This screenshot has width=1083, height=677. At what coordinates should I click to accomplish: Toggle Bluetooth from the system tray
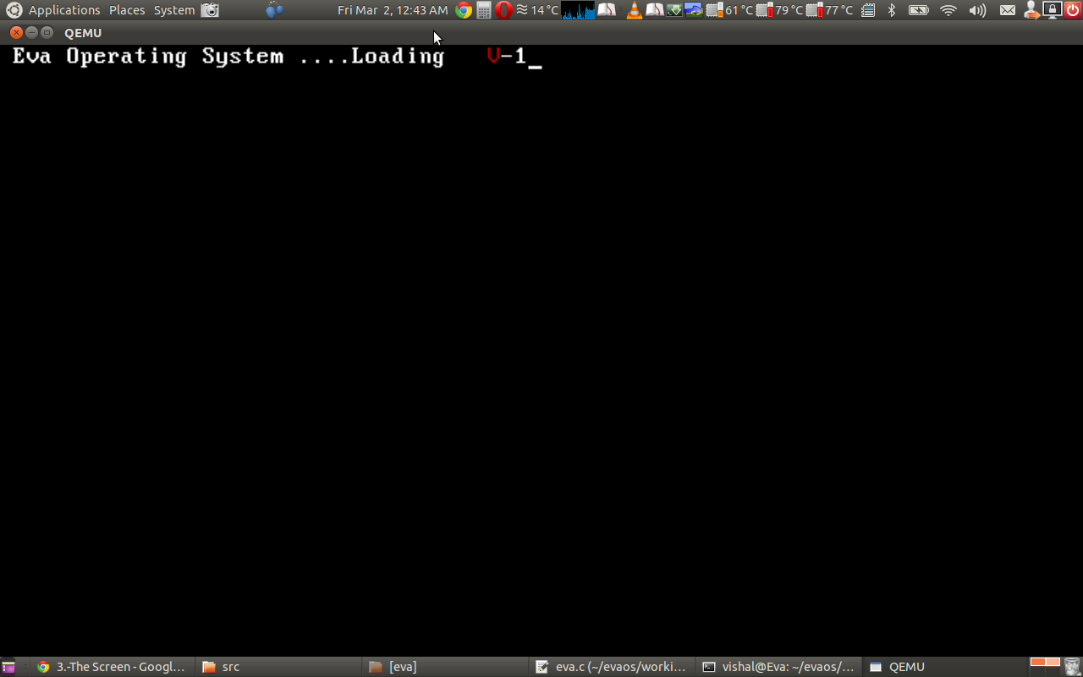(891, 10)
